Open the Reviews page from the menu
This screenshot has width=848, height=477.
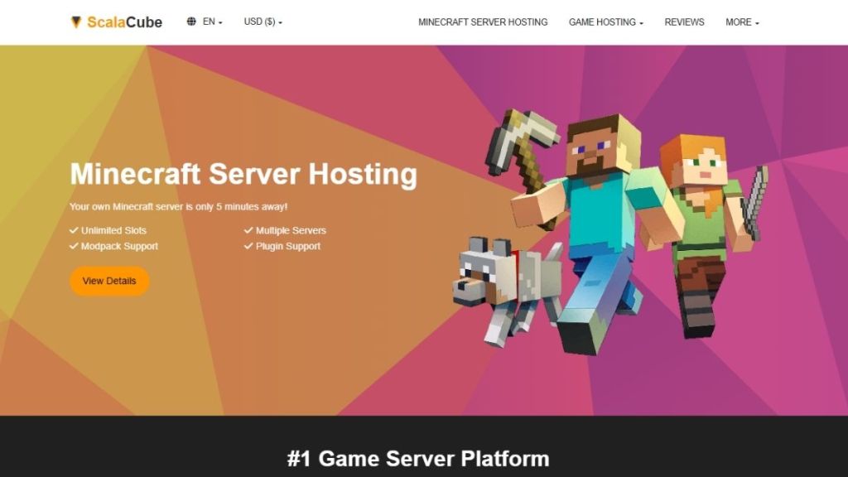click(x=684, y=22)
